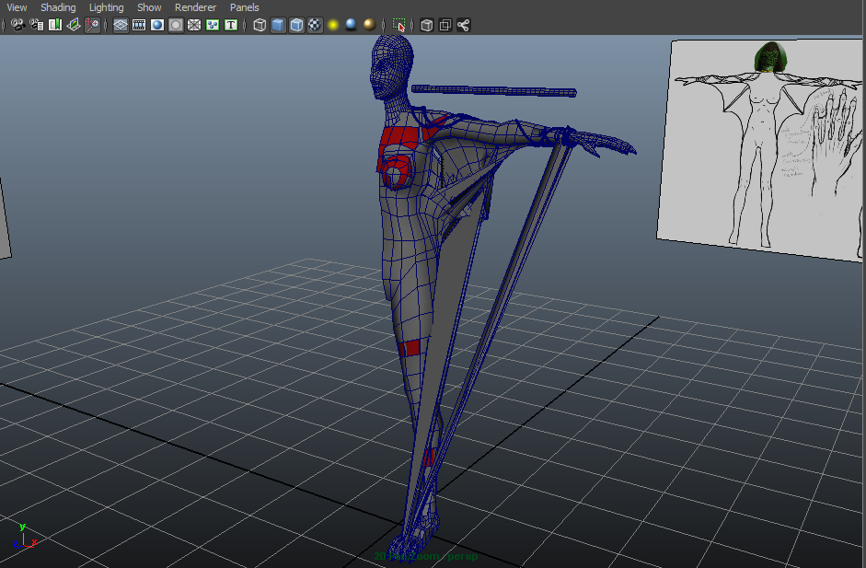Viewport: 866px width, 568px height.
Task: Open the Show menu
Action: tap(149, 7)
